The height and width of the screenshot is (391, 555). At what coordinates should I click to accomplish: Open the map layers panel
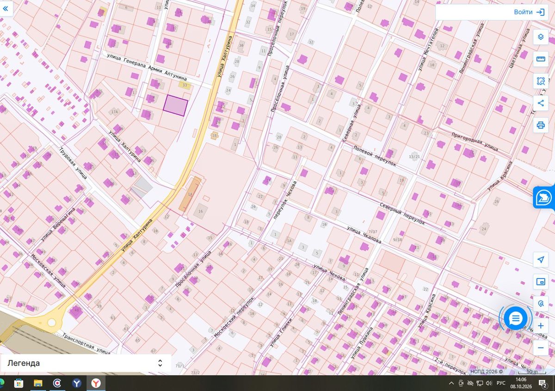tap(541, 37)
